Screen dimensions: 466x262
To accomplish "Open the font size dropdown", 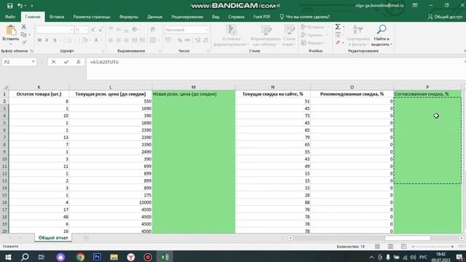I will pos(86,30).
